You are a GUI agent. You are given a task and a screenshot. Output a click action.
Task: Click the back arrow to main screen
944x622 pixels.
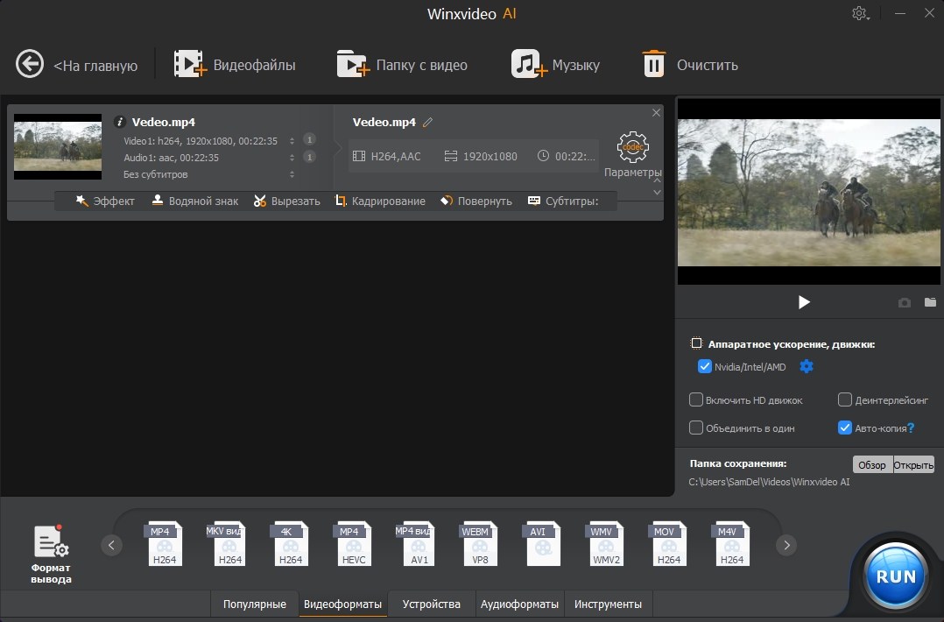[x=30, y=64]
